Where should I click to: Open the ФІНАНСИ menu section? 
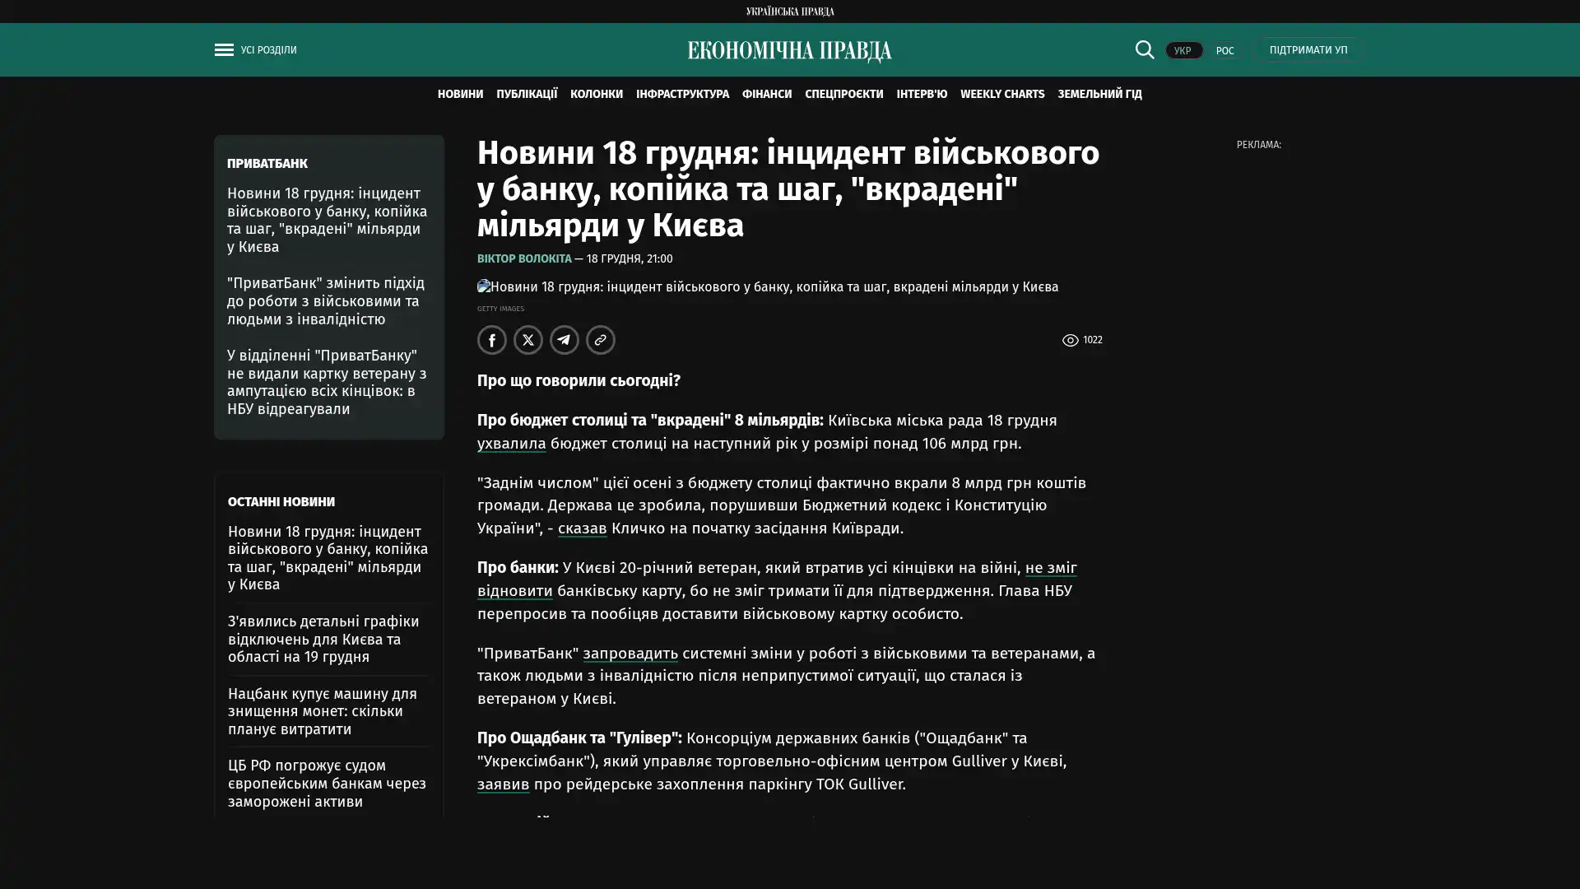tap(766, 95)
